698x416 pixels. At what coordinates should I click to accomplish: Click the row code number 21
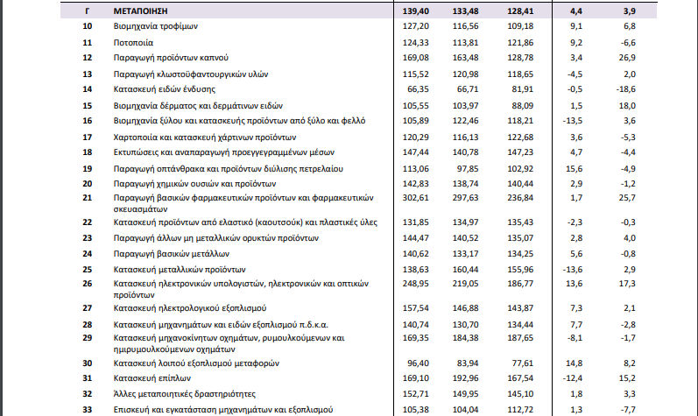coord(88,198)
